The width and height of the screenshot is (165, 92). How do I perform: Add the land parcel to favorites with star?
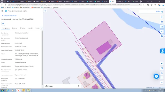[3, 24]
